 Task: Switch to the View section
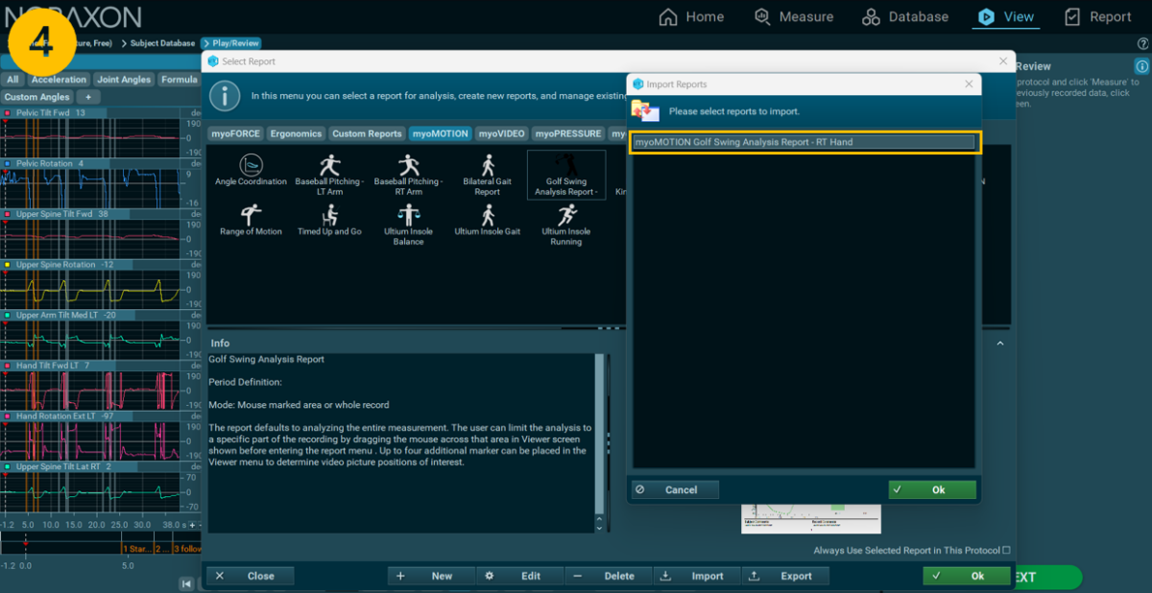pos(1005,16)
